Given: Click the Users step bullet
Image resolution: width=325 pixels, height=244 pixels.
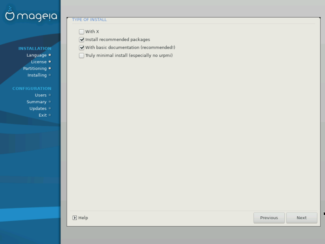Looking at the screenshot, I should [x=50, y=95].
